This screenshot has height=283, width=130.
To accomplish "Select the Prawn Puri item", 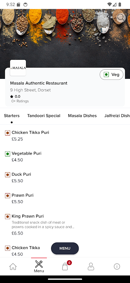I will click(x=23, y=195).
